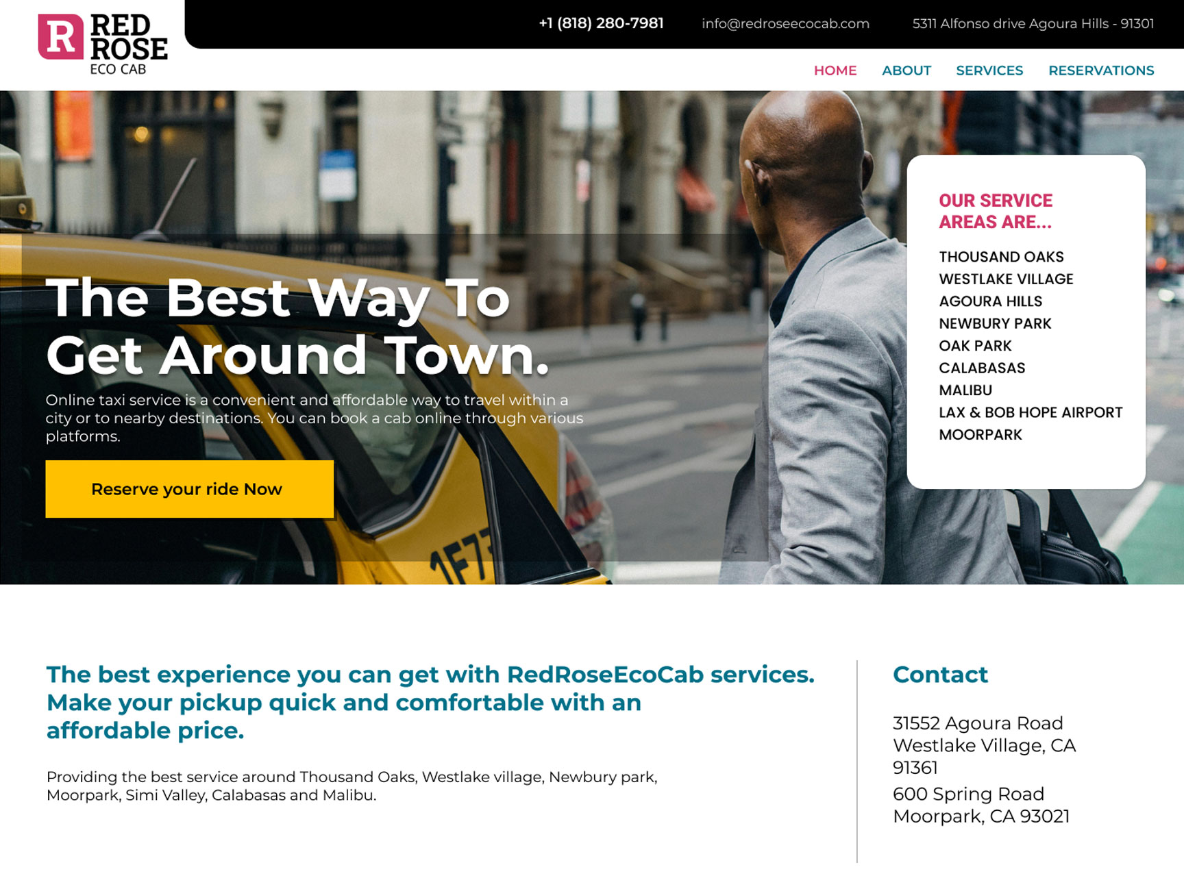1184x878 pixels.
Task: Click the 31552 Agoura Road contact address
Action: point(984,745)
